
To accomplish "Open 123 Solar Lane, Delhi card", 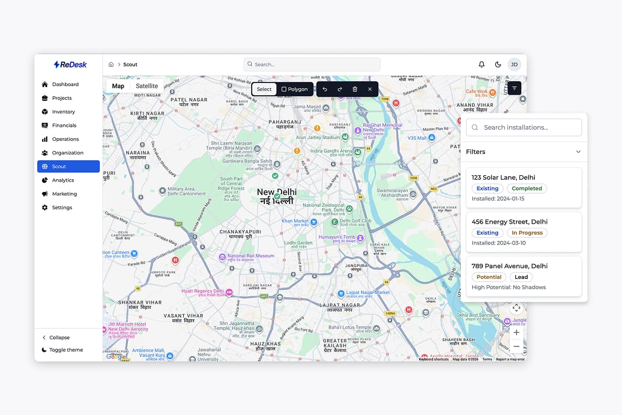I will pyautogui.click(x=524, y=187).
